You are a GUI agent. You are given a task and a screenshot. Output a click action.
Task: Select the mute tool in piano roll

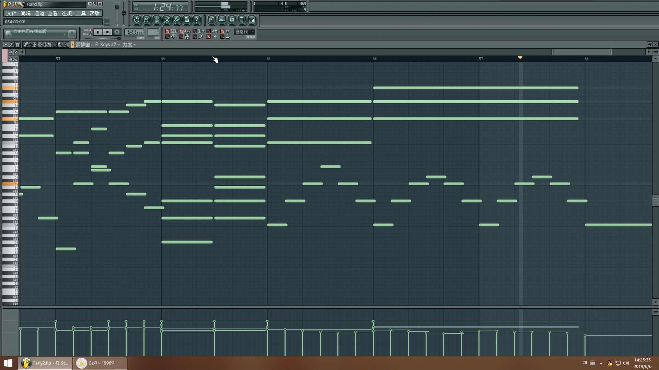[x=43, y=45]
